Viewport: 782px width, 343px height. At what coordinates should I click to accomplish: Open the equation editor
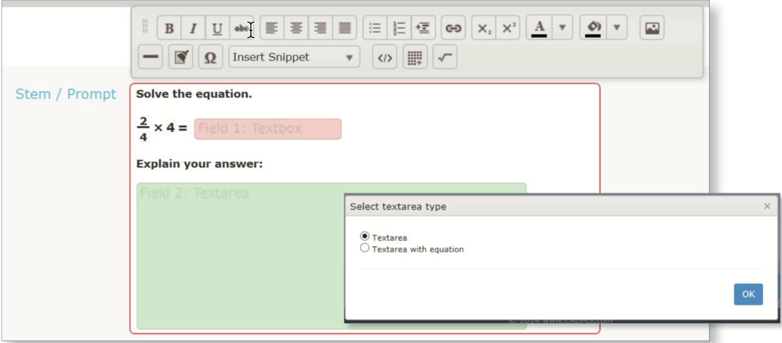[x=444, y=57]
